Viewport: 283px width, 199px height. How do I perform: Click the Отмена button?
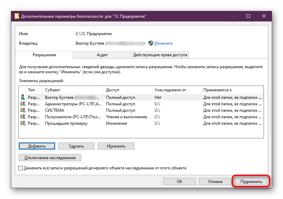coord(215,182)
